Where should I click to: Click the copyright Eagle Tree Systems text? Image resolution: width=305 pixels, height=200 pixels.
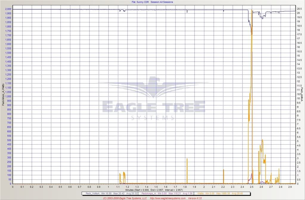coord(125,198)
